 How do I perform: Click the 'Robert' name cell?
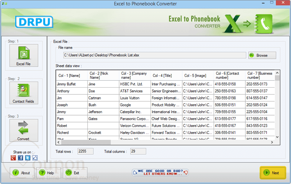tap(72, 125)
